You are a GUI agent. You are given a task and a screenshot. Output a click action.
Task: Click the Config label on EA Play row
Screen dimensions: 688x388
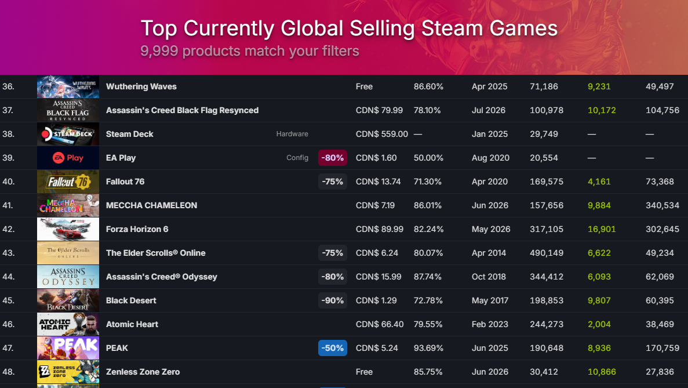click(x=297, y=158)
